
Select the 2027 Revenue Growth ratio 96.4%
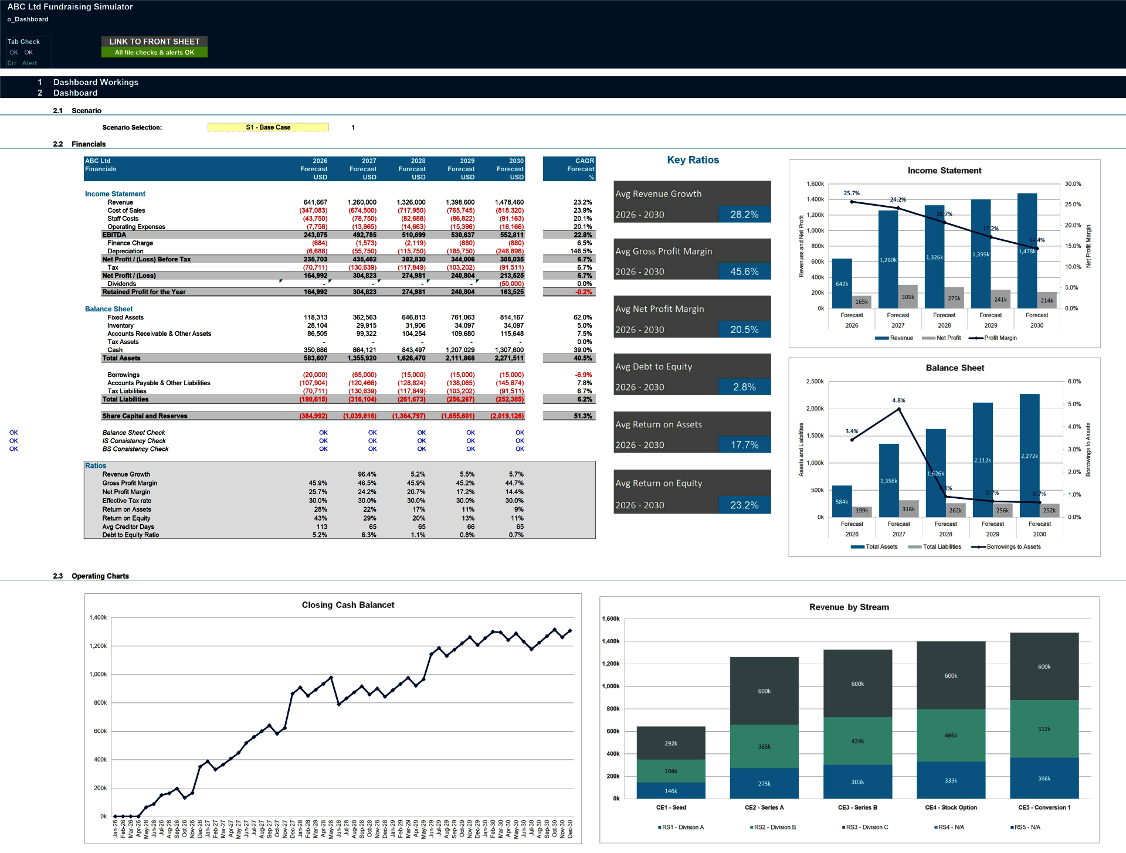(367, 474)
